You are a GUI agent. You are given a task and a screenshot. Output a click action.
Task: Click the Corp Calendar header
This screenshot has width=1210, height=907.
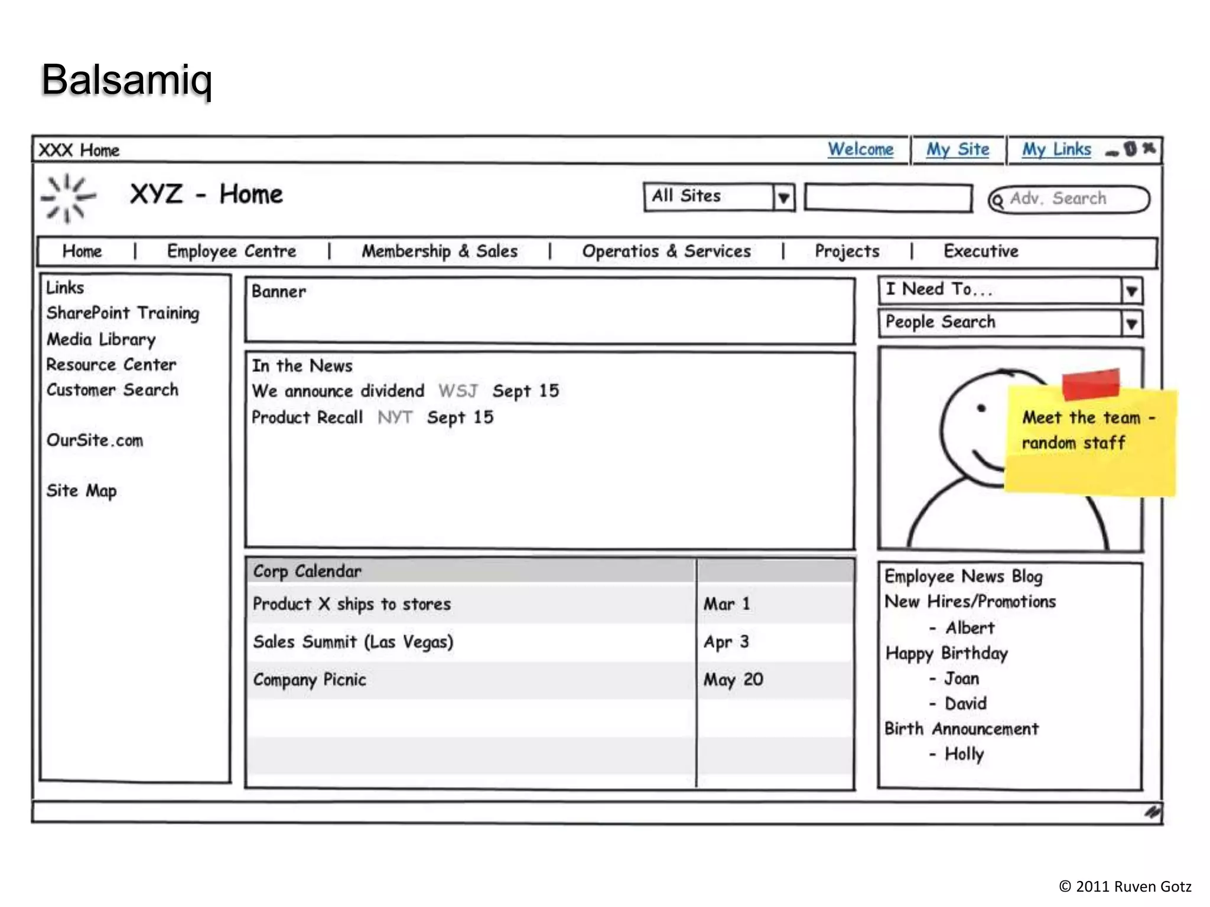tap(307, 572)
